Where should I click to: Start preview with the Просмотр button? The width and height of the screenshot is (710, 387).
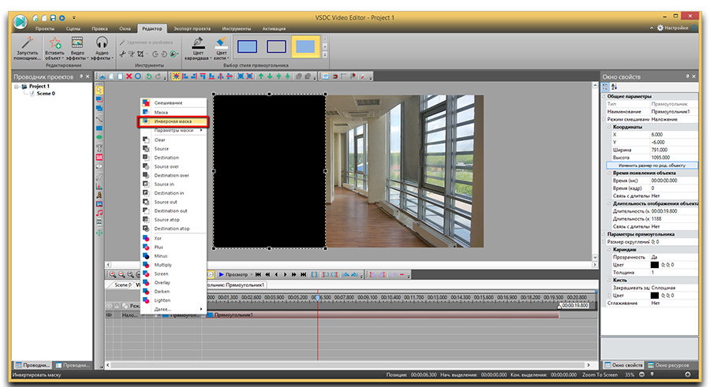point(234,274)
